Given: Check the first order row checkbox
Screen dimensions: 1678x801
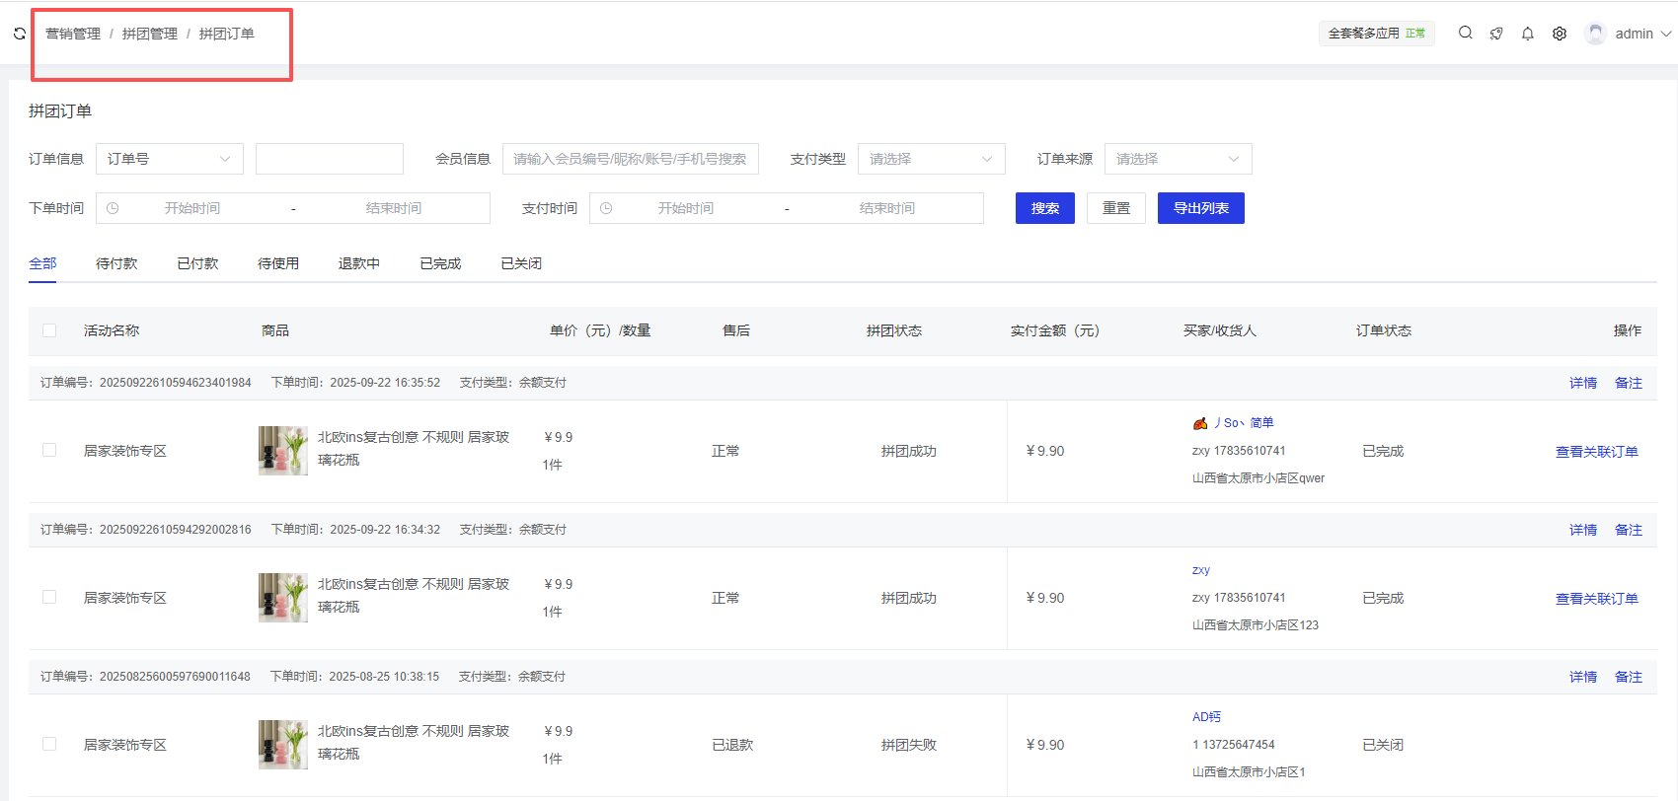Looking at the screenshot, I should click(49, 450).
